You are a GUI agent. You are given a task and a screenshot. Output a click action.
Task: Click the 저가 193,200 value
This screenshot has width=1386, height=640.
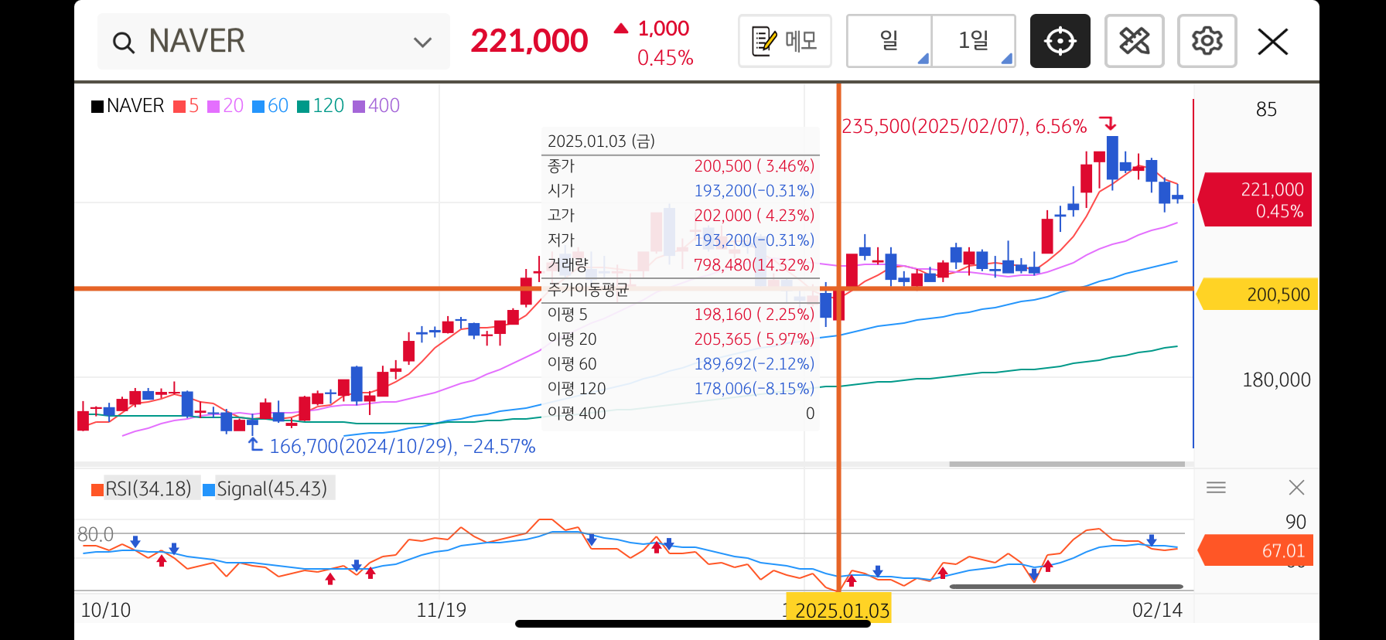point(754,240)
